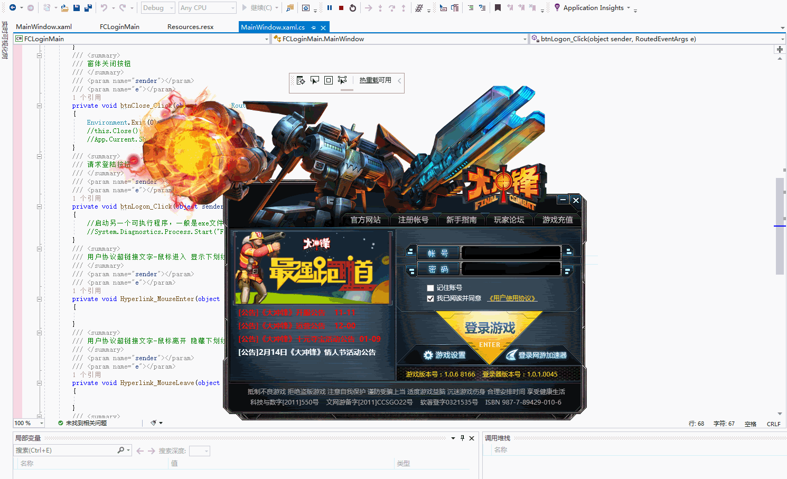The image size is (787, 479).
Task: Split the editor with the splitter icon
Action: pyautogui.click(x=780, y=49)
